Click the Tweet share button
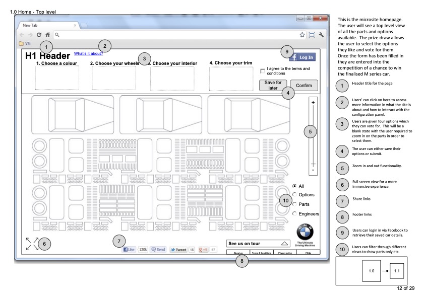425x300 pixels. click(x=178, y=249)
